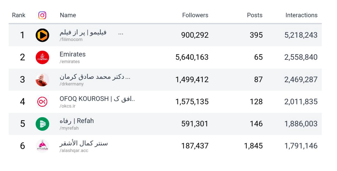Image resolution: width=337 pixels, height=171 pixels.
Task: Sort by the Interactions column header
Action: pos(302,15)
